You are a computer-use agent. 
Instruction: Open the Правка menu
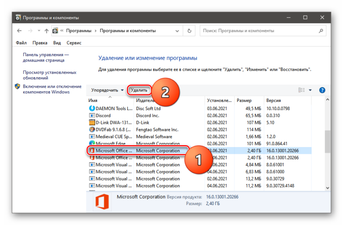40,43
